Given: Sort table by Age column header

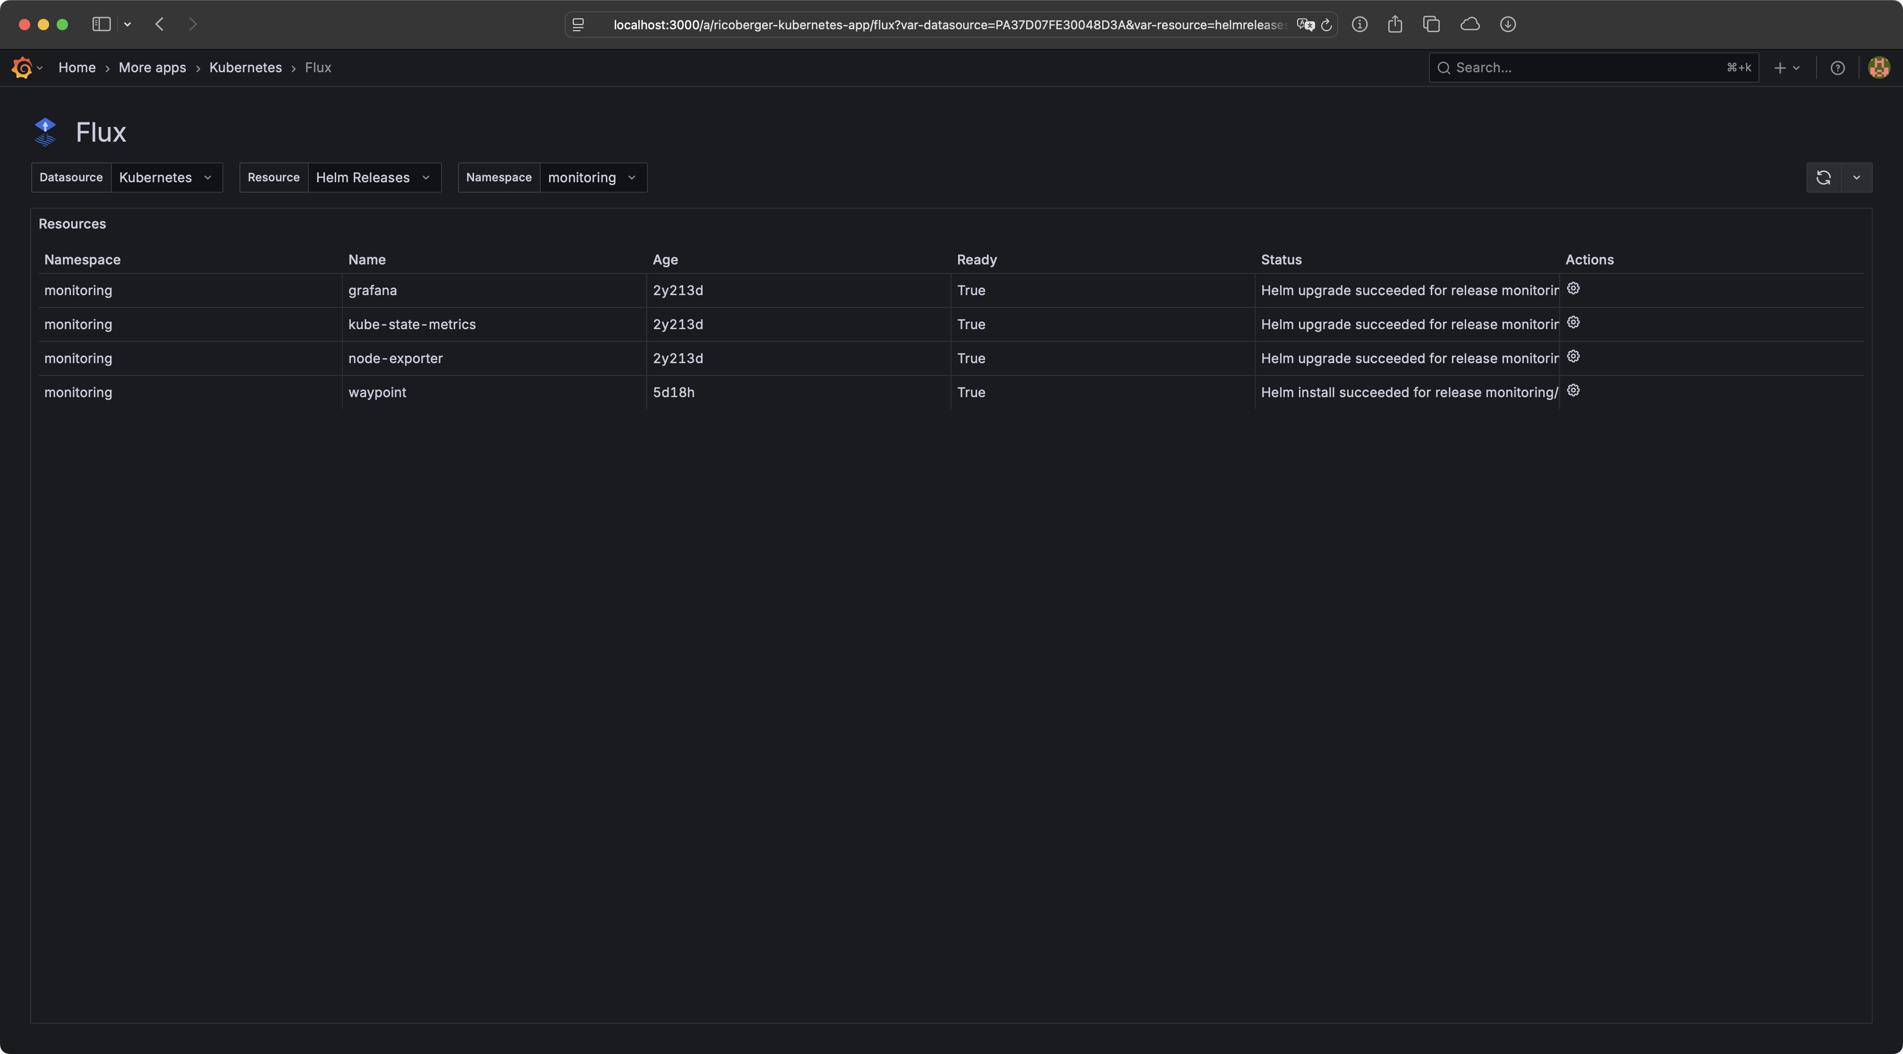Looking at the screenshot, I should click(665, 259).
